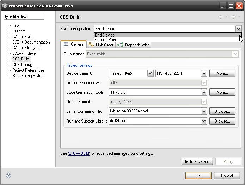This screenshot has height=185, width=245.
Task: Click More button for Code Generation tools
Action: 222,92
